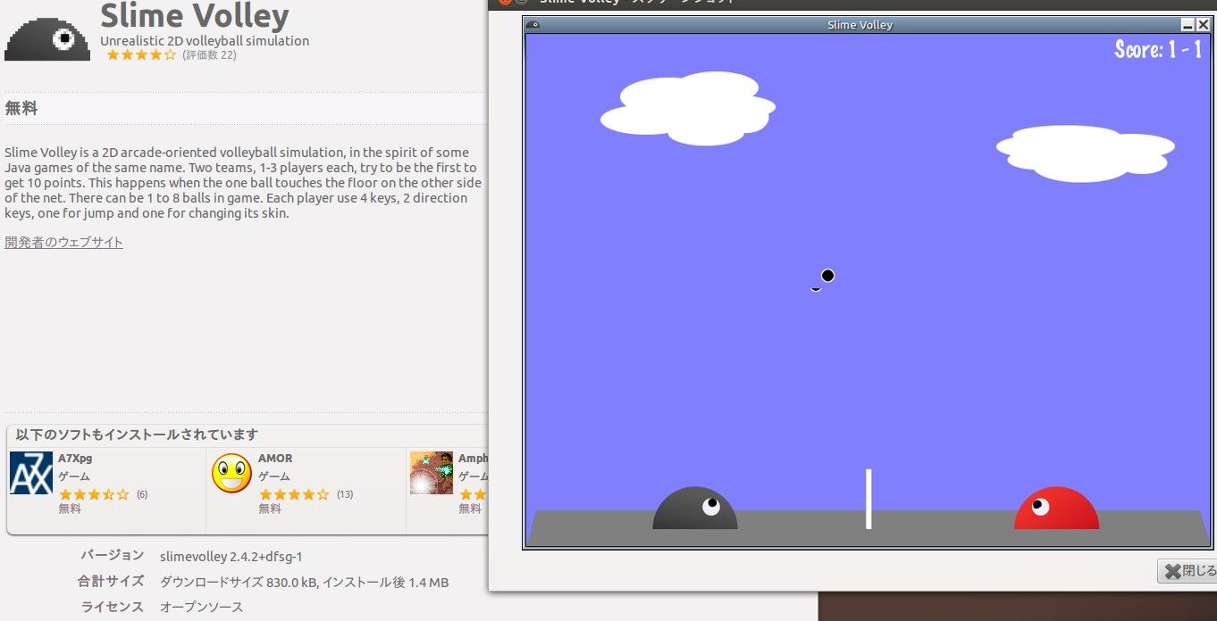
Task: Select the 'AMOR' app name
Action: [275, 459]
